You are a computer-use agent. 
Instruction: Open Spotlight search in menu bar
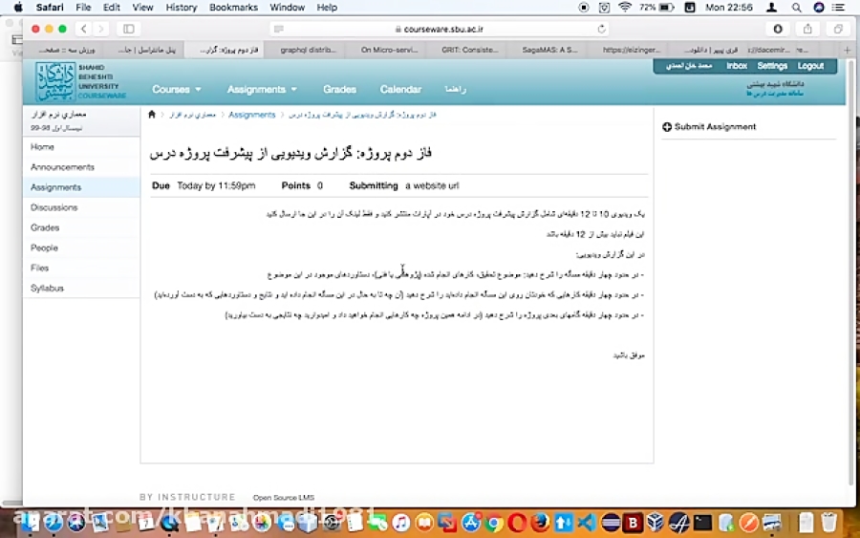[x=796, y=8]
